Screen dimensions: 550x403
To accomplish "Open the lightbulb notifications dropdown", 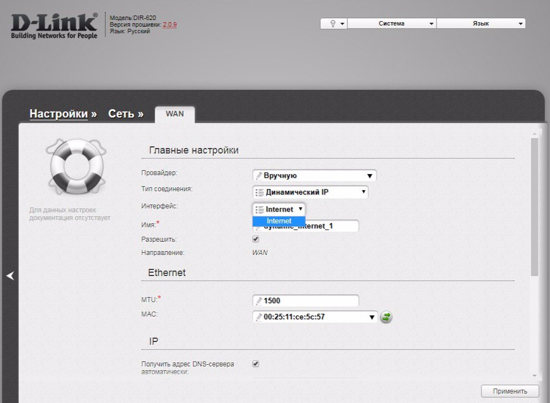I will point(333,24).
